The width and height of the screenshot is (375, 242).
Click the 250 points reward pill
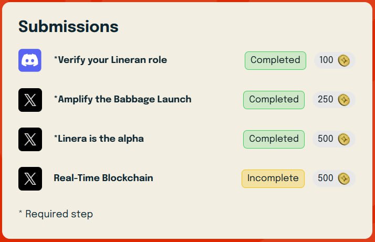[x=334, y=100]
